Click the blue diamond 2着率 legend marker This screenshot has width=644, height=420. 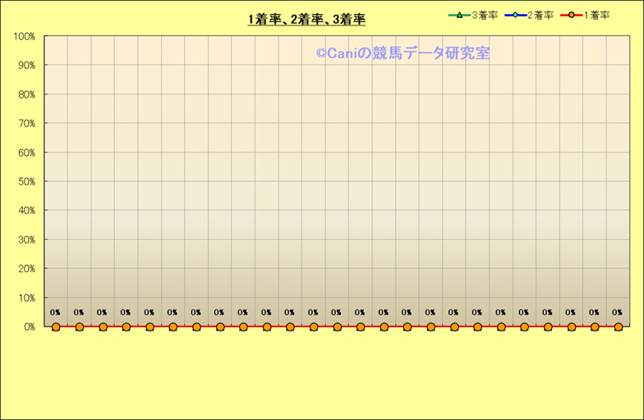[x=516, y=15]
